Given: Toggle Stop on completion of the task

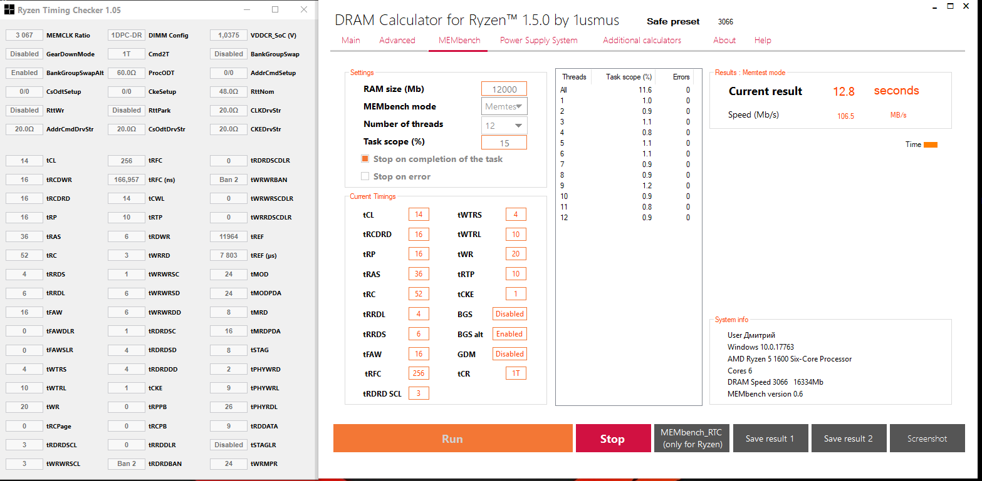Looking at the screenshot, I should pos(365,159).
